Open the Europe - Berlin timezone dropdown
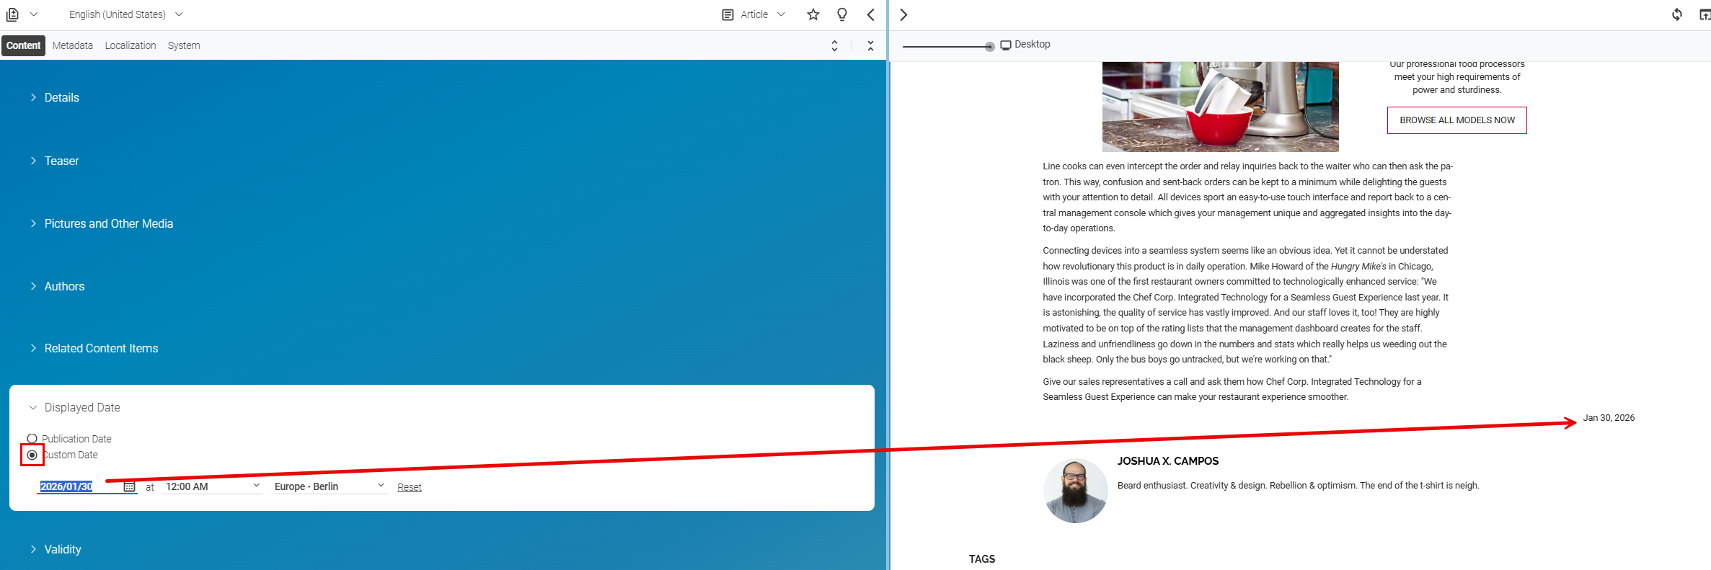 point(329,486)
